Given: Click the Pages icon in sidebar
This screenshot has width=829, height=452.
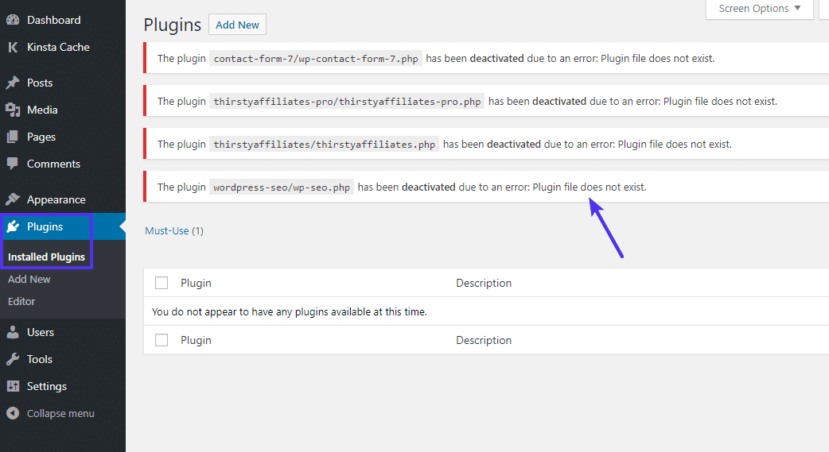Looking at the screenshot, I should pyautogui.click(x=13, y=137).
